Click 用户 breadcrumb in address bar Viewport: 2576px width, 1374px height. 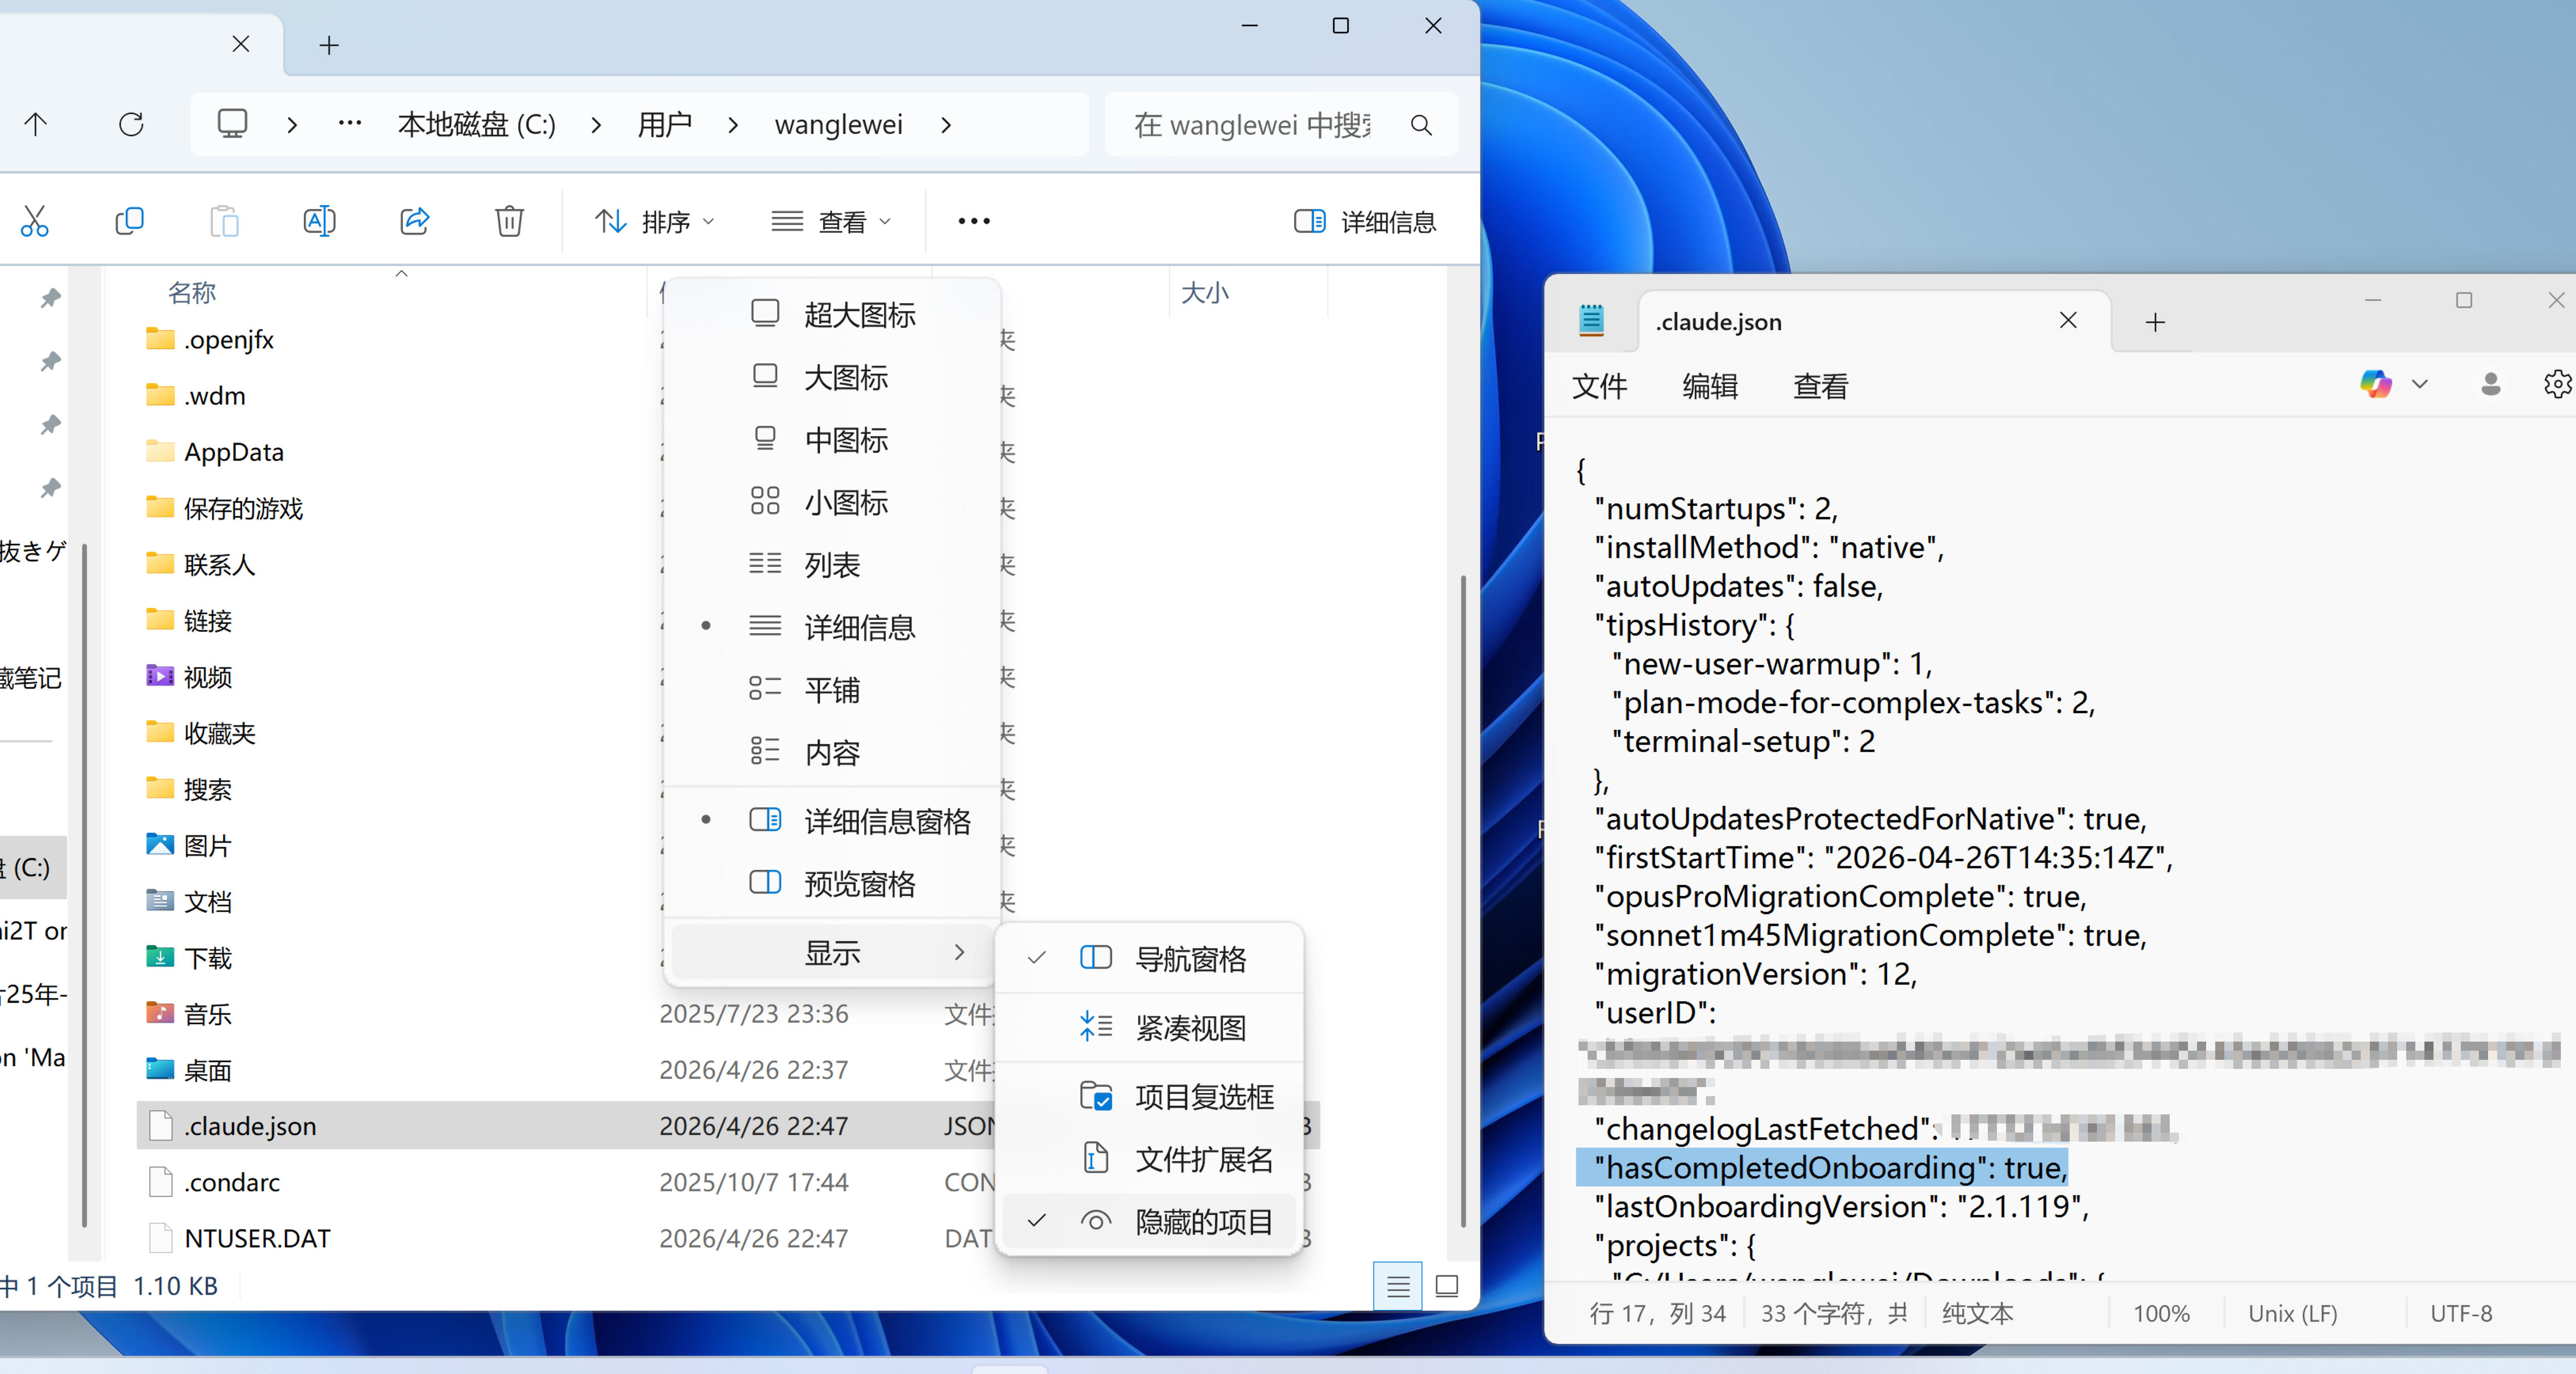pos(665,124)
